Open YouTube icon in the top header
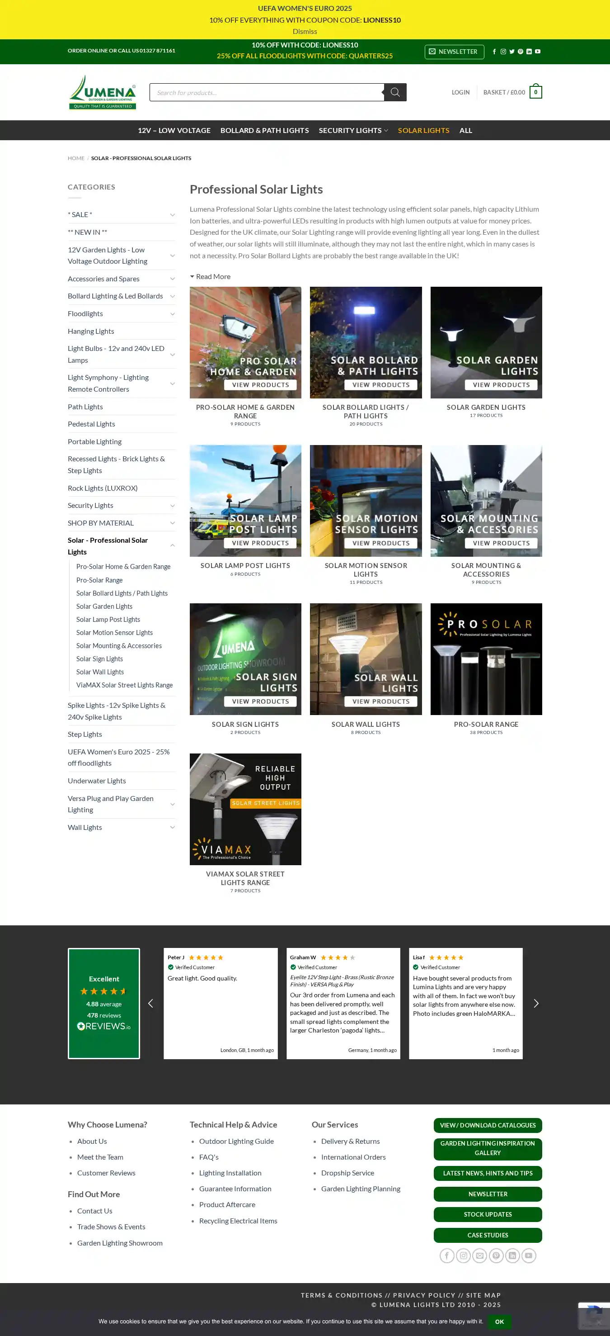 537,52
